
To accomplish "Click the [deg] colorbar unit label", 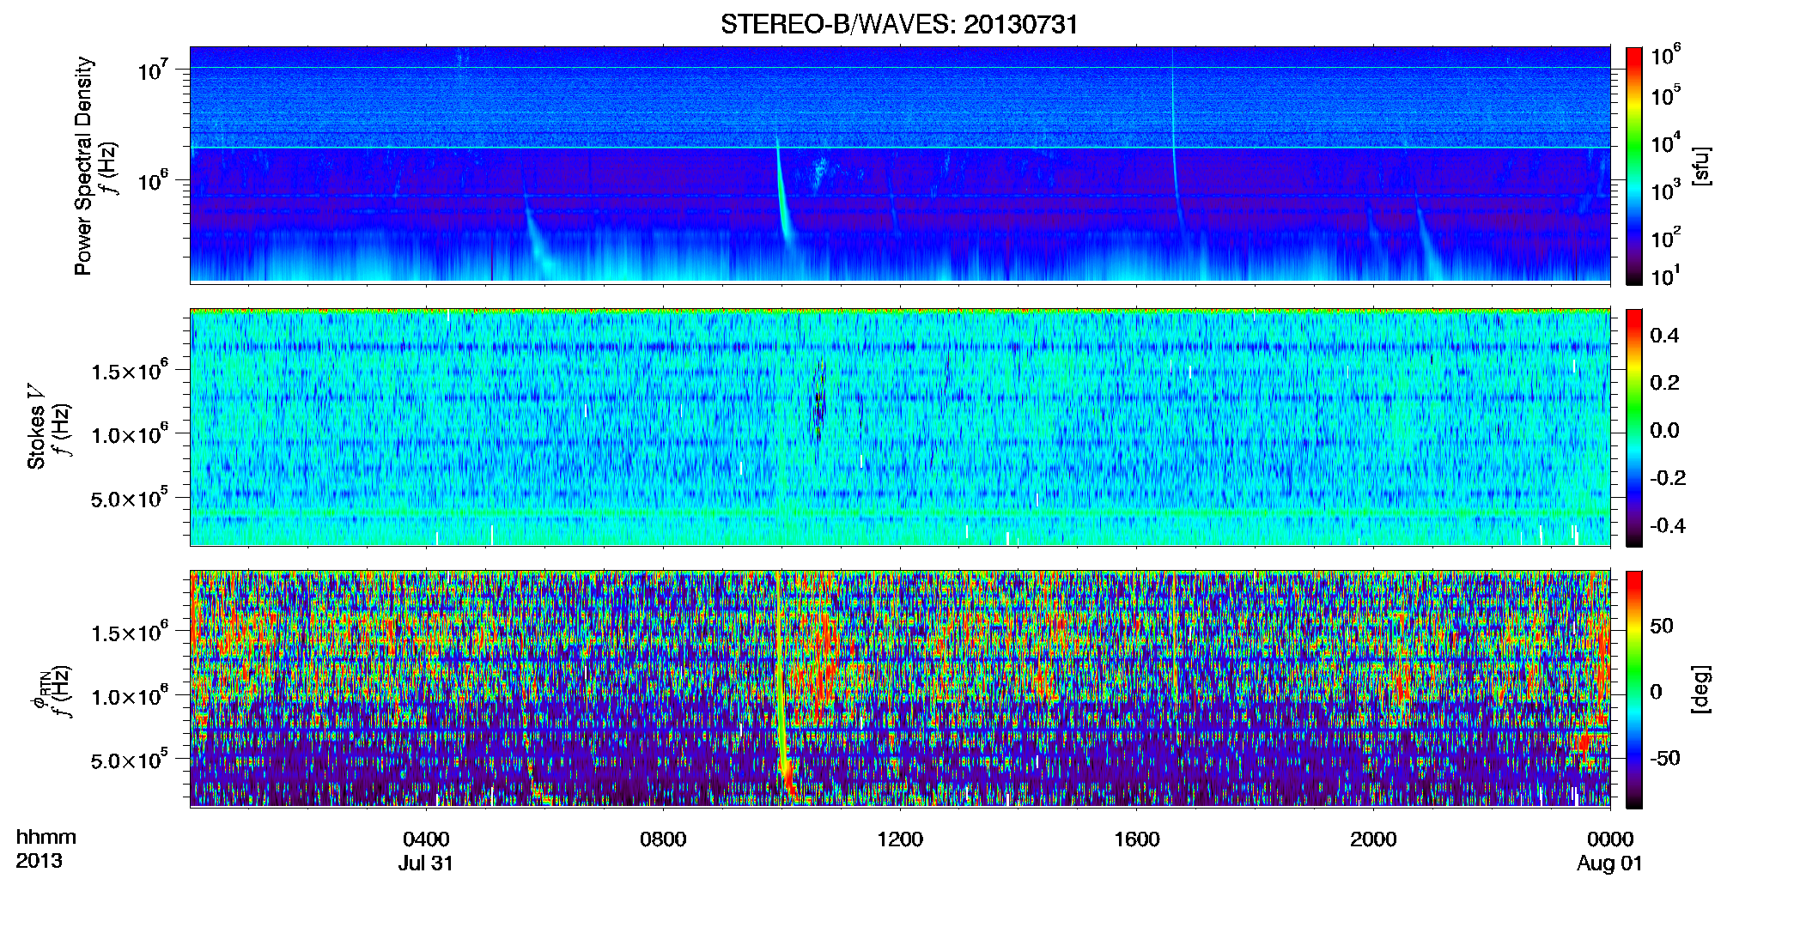I will [1701, 689].
